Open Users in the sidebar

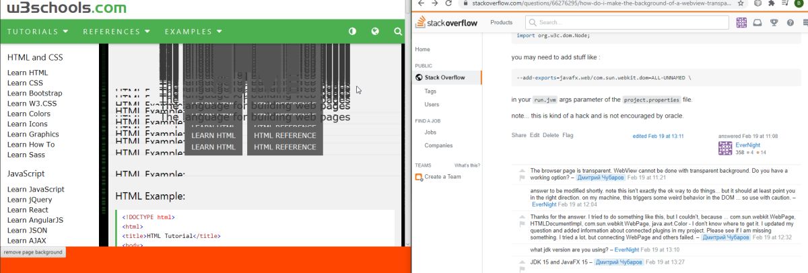tap(432, 104)
